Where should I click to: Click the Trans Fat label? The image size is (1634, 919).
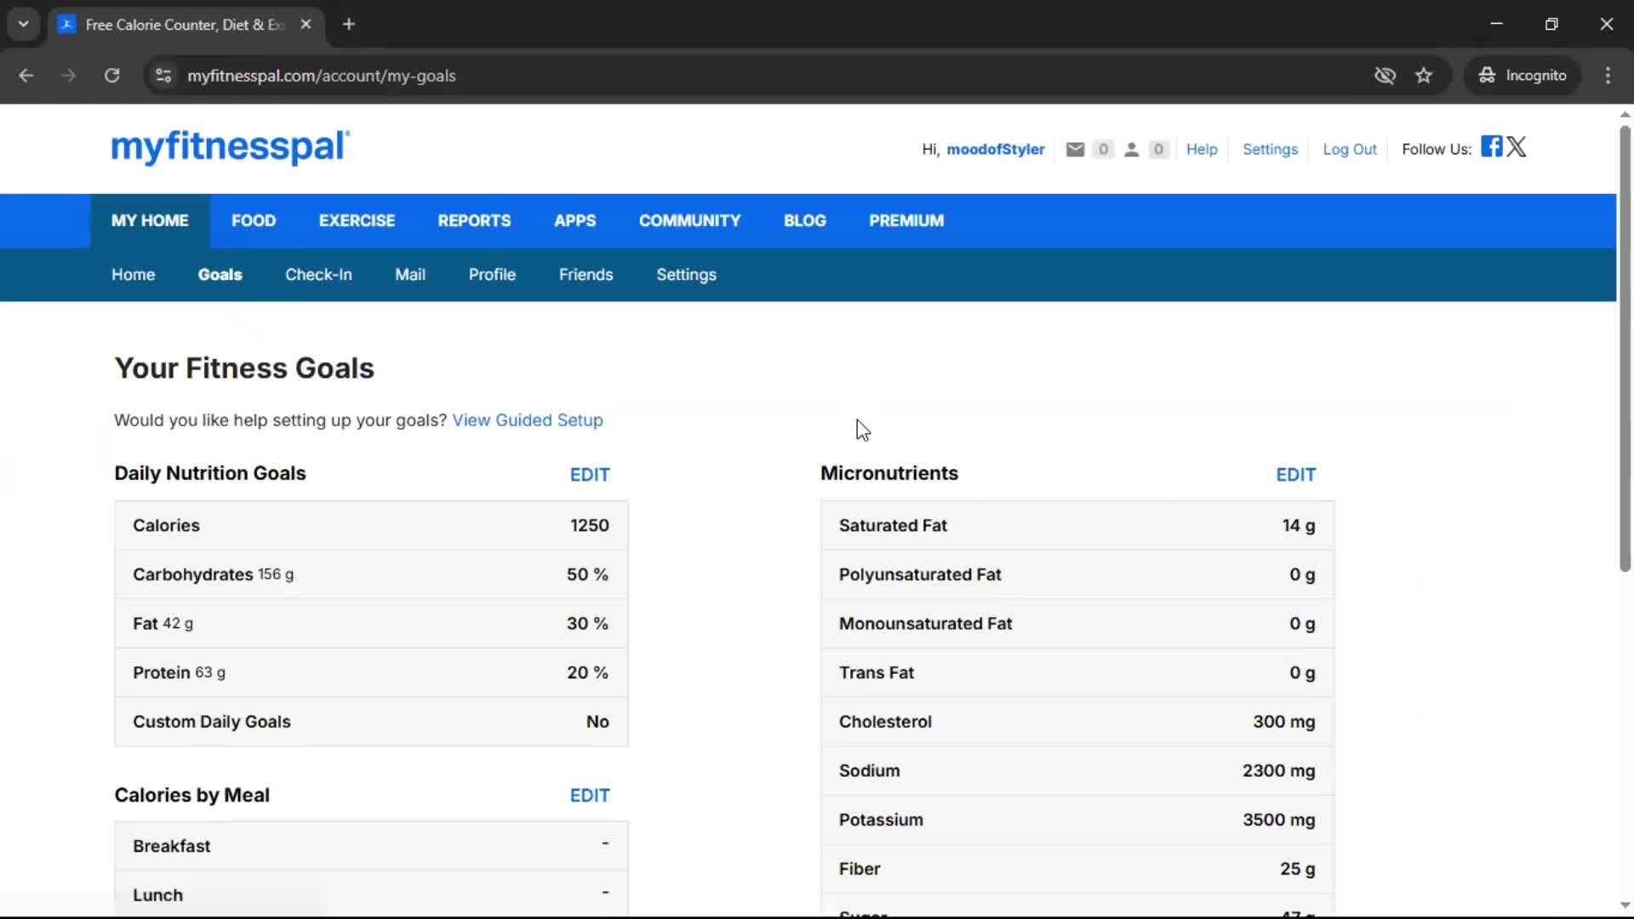876,673
